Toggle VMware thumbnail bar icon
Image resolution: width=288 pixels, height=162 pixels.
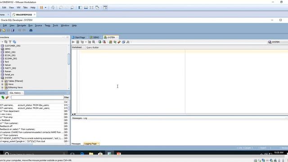(x=86, y=8)
